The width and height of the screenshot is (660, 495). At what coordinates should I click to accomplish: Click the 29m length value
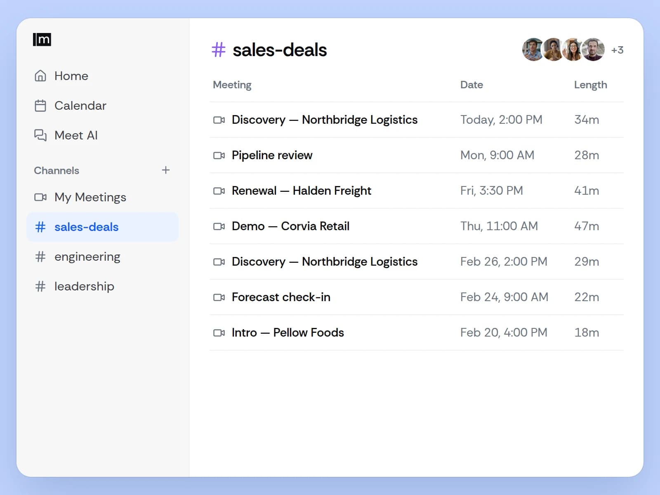click(587, 262)
